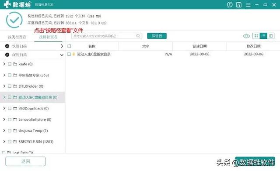This screenshot has width=280, height=171.
Task: Click the search magnifier icon
Action: coord(138,36)
